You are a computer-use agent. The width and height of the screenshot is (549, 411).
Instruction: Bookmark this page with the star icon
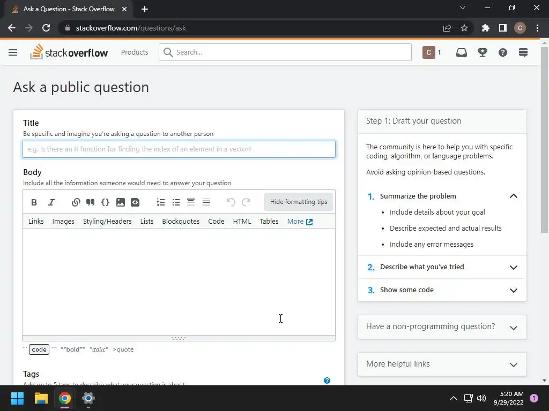coord(464,28)
